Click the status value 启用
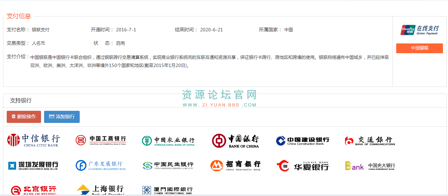 pos(120,43)
